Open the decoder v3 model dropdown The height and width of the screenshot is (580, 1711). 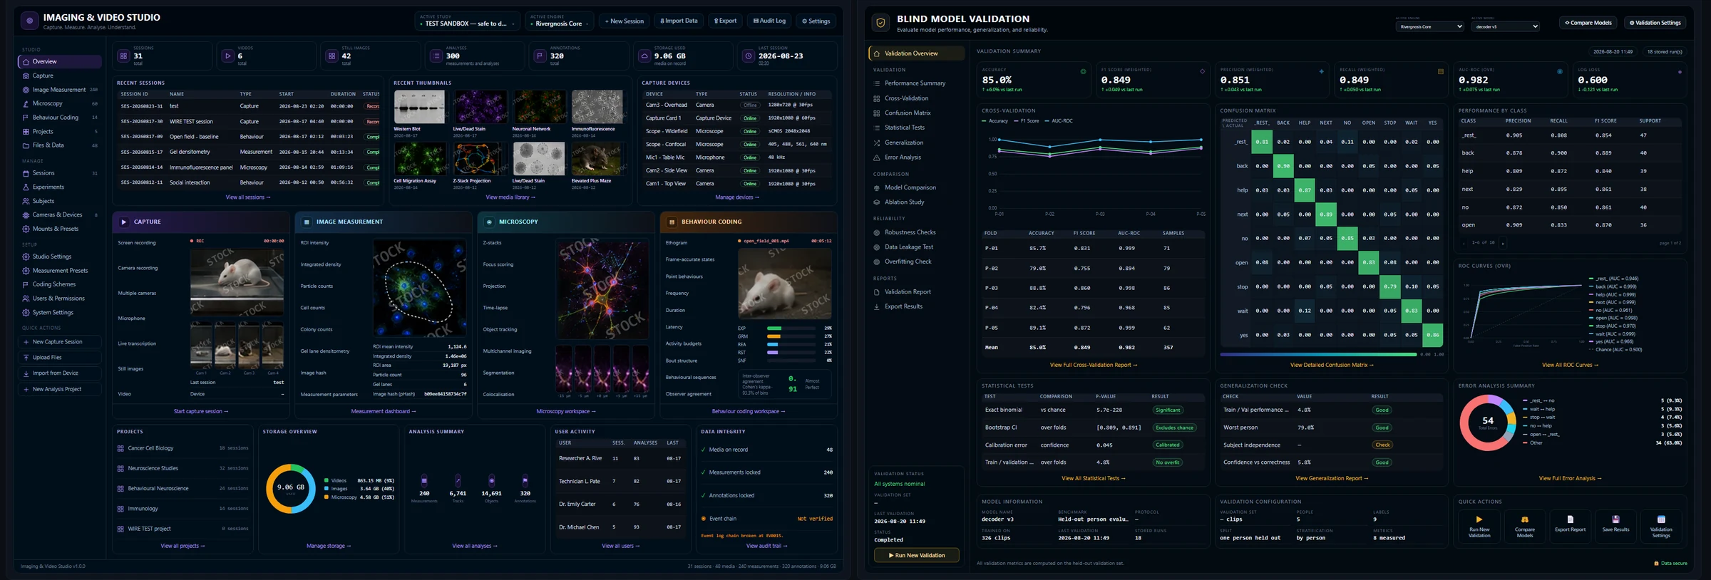click(x=1505, y=26)
